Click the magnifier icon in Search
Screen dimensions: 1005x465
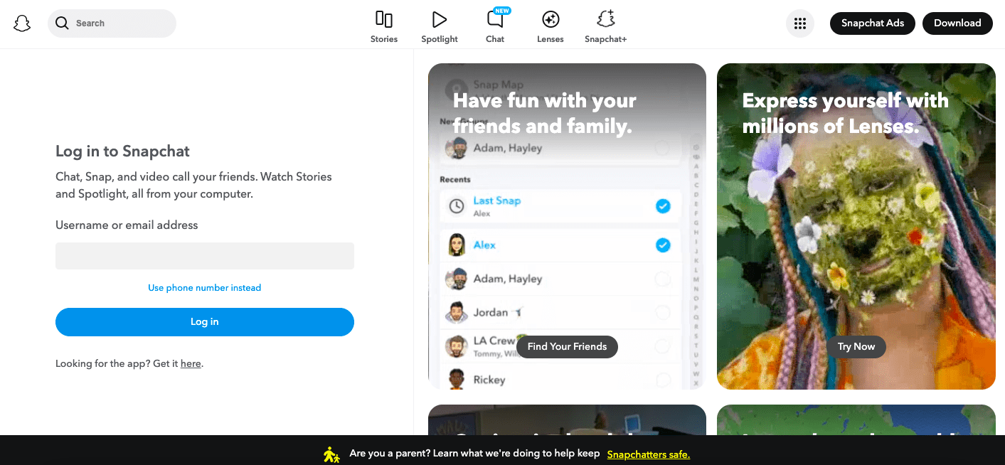click(x=62, y=23)
